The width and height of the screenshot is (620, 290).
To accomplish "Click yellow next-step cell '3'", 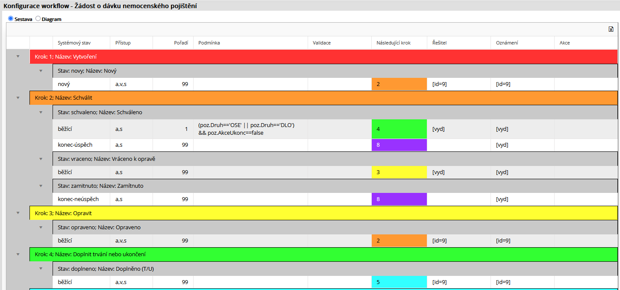I will (x=399, y=172).
